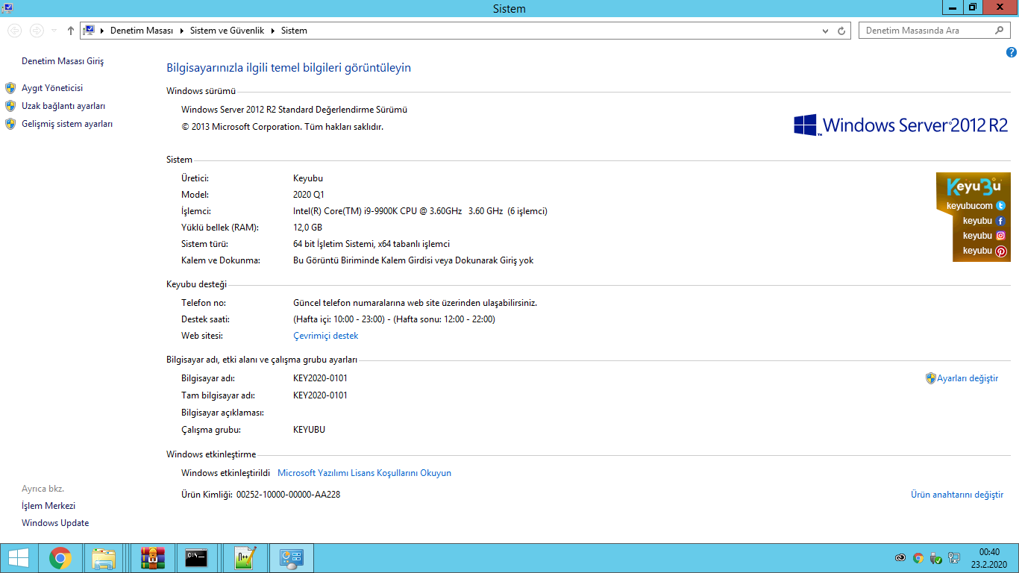
Task: Click the Windows Server 2012 R2 Standard edition text
Action: (x=294, y=110)
